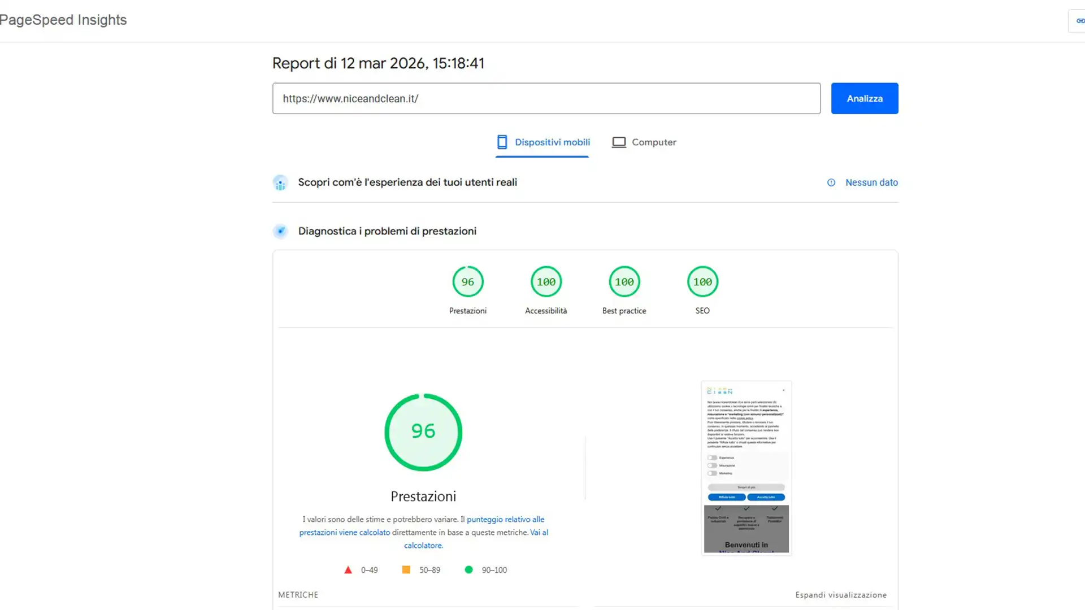This screenshot has width=1085, height=610.
Task: Click the red triangle 0–49 legend icon
Action: click(x=348, y=570)
